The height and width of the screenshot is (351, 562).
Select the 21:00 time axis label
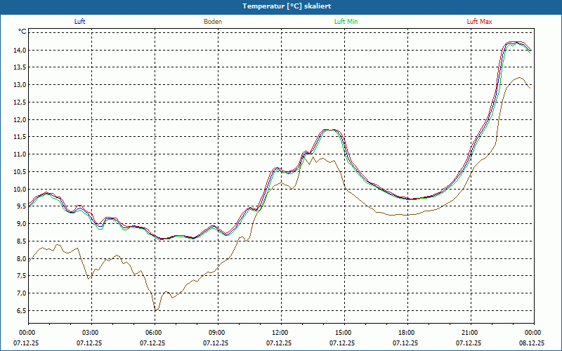click(469, 333)
